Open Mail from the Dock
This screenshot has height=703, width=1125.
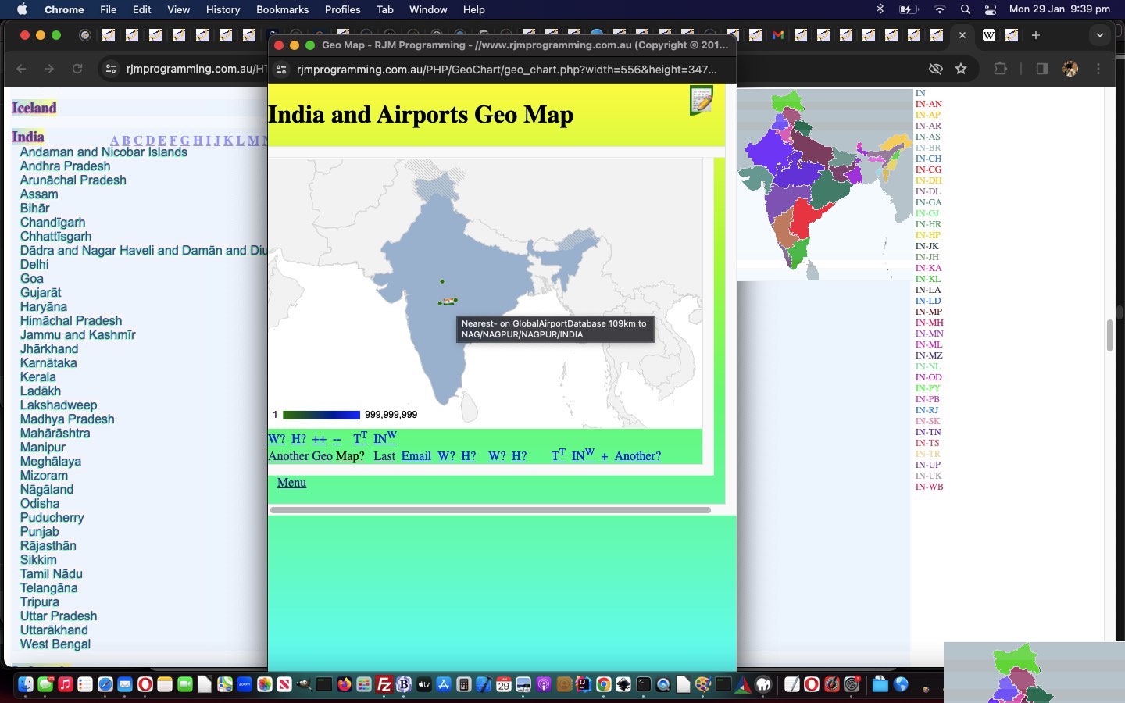(125, 685)
